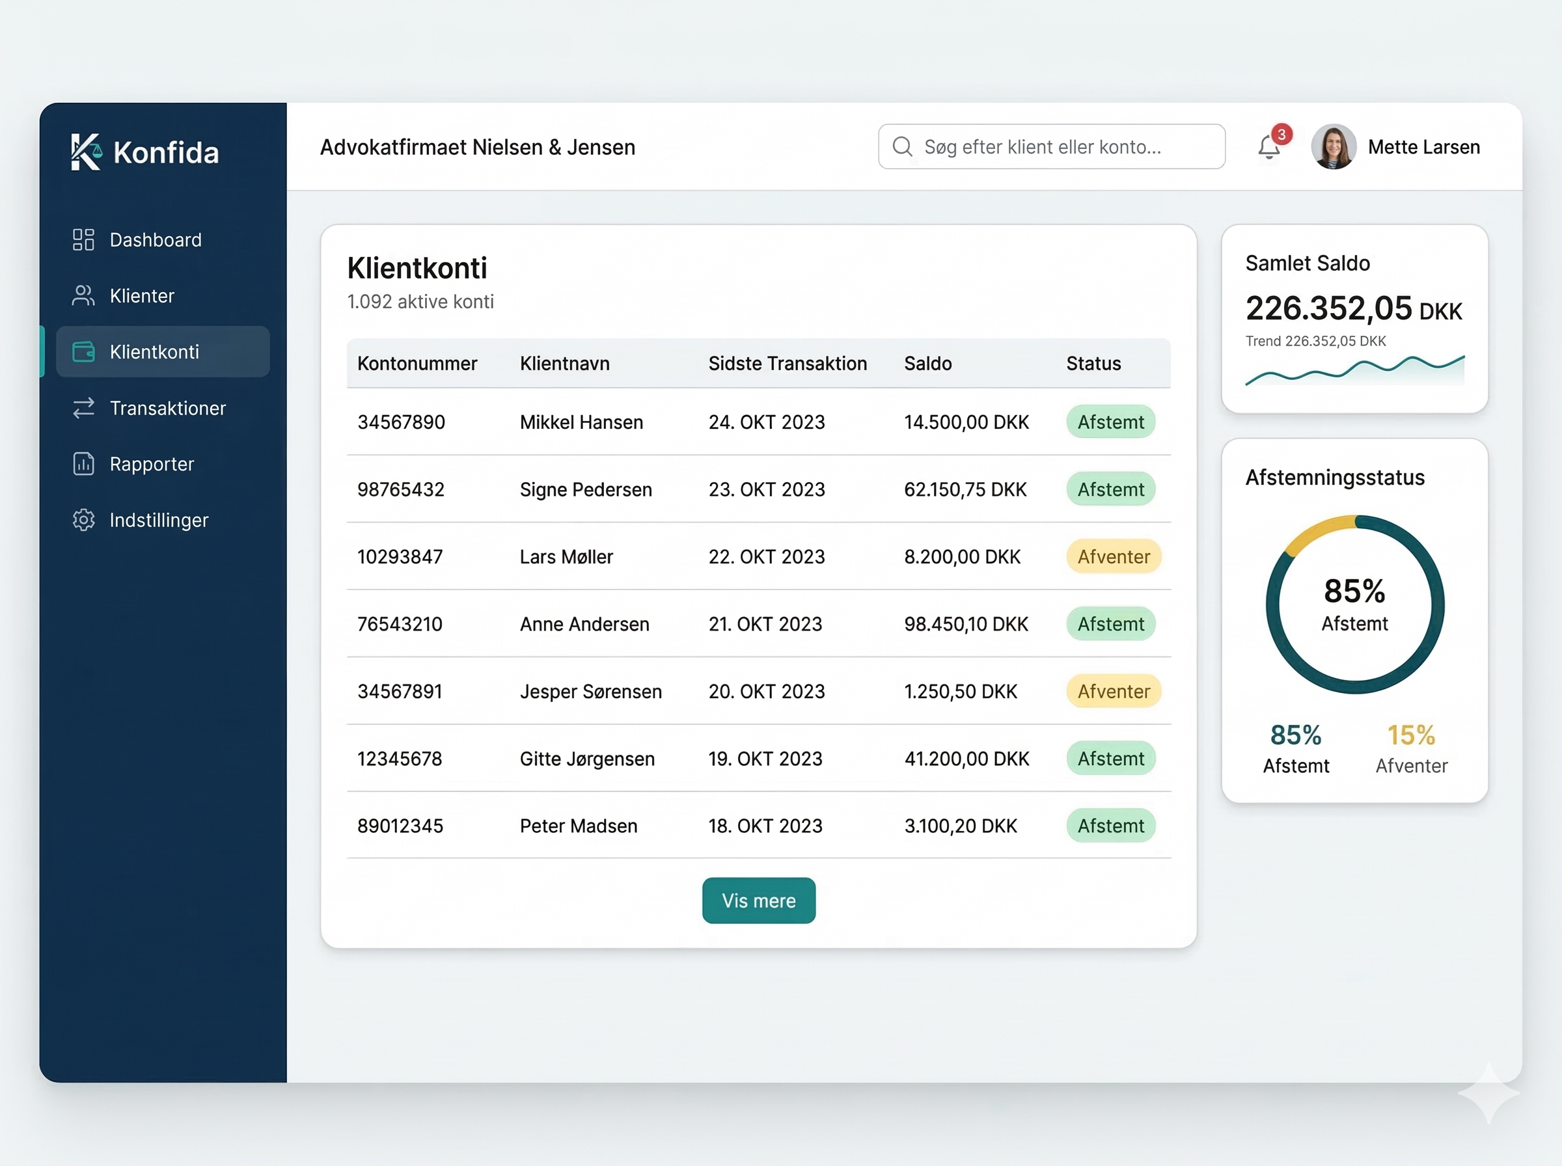The image size is (1562, 1166).
Task: Click the 1.092 aktive konti subtitle
Action: (420, 301)
